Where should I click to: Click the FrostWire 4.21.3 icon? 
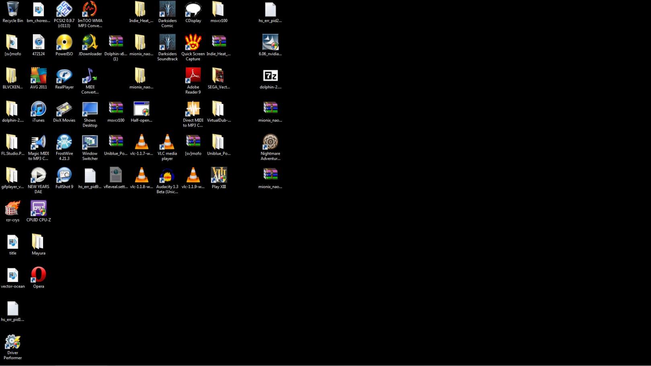pos(64,142)
